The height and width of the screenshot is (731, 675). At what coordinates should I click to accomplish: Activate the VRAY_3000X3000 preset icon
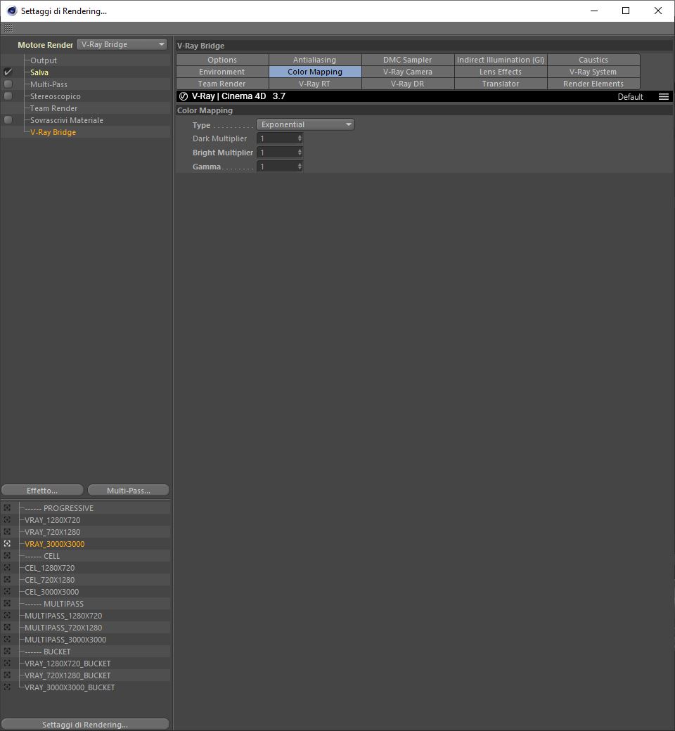click(x=7, y=543)
